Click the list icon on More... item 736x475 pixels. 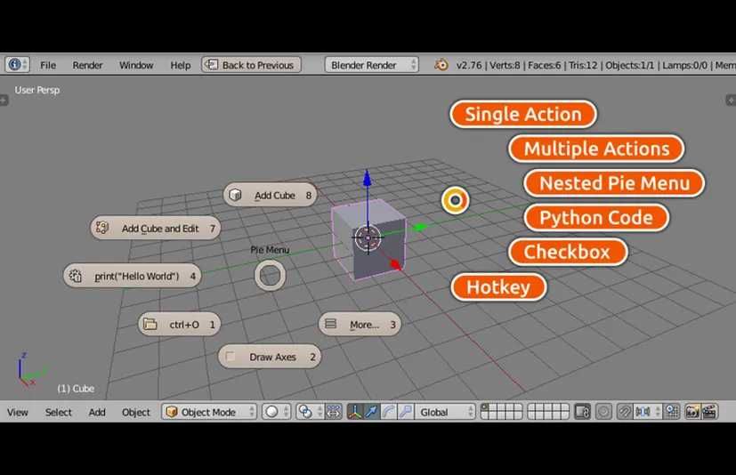330,324
